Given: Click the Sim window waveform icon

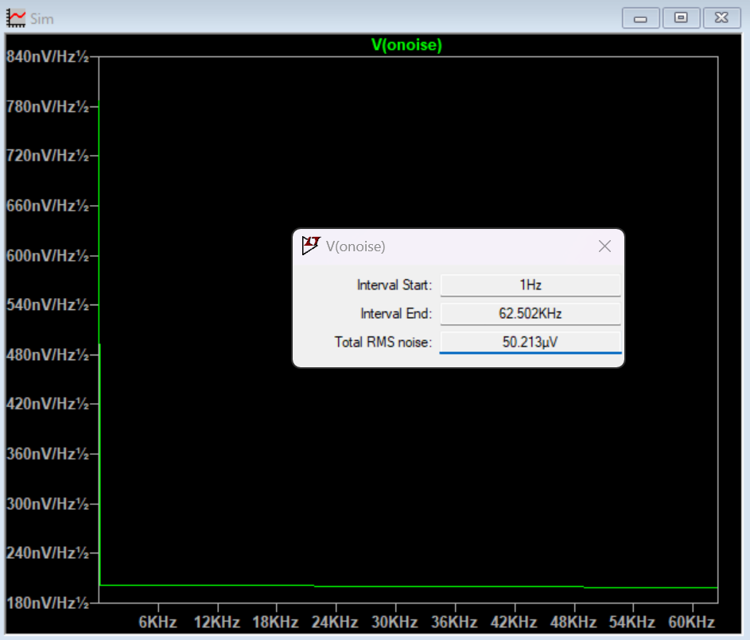Looking at the screenshot, I should (16, 18).
